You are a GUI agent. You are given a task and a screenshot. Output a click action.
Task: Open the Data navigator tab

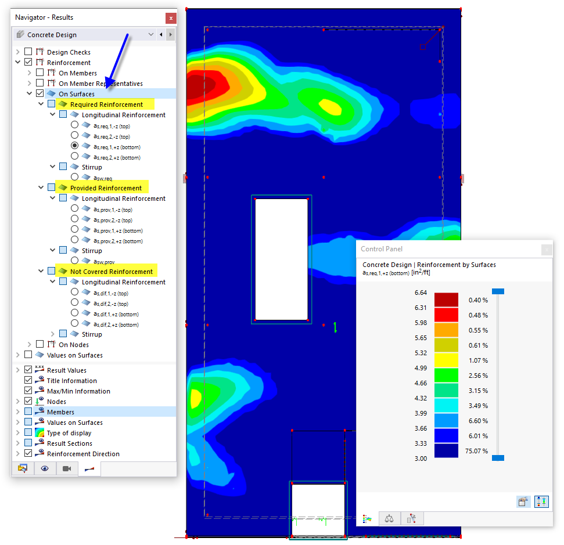coord(23,468)
